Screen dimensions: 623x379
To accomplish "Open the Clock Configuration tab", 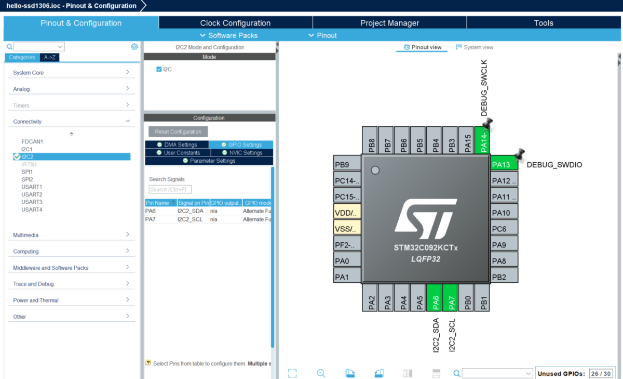I will [235, 23].
